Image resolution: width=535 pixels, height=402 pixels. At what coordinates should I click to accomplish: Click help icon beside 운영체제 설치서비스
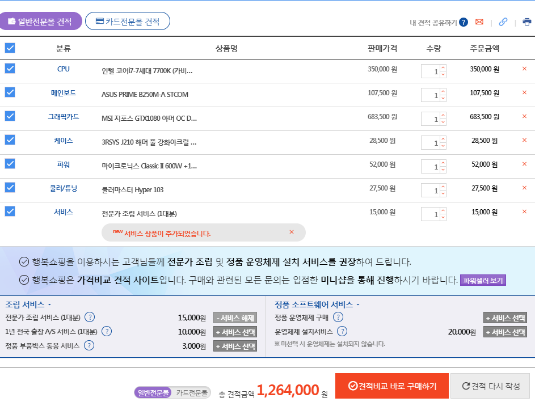(342, 332)
